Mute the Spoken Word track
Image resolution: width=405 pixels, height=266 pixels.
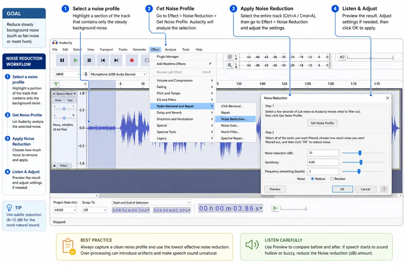tap(58, 100)
